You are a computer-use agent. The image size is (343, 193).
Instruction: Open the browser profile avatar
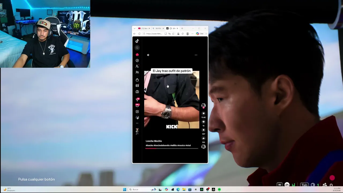[188, 34]
